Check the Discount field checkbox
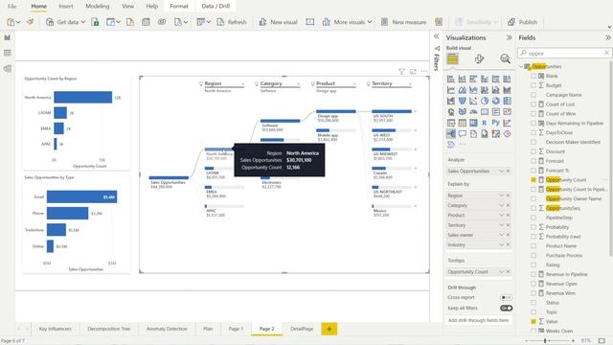This screenshot has height=345, width=613. click(534, 151)
